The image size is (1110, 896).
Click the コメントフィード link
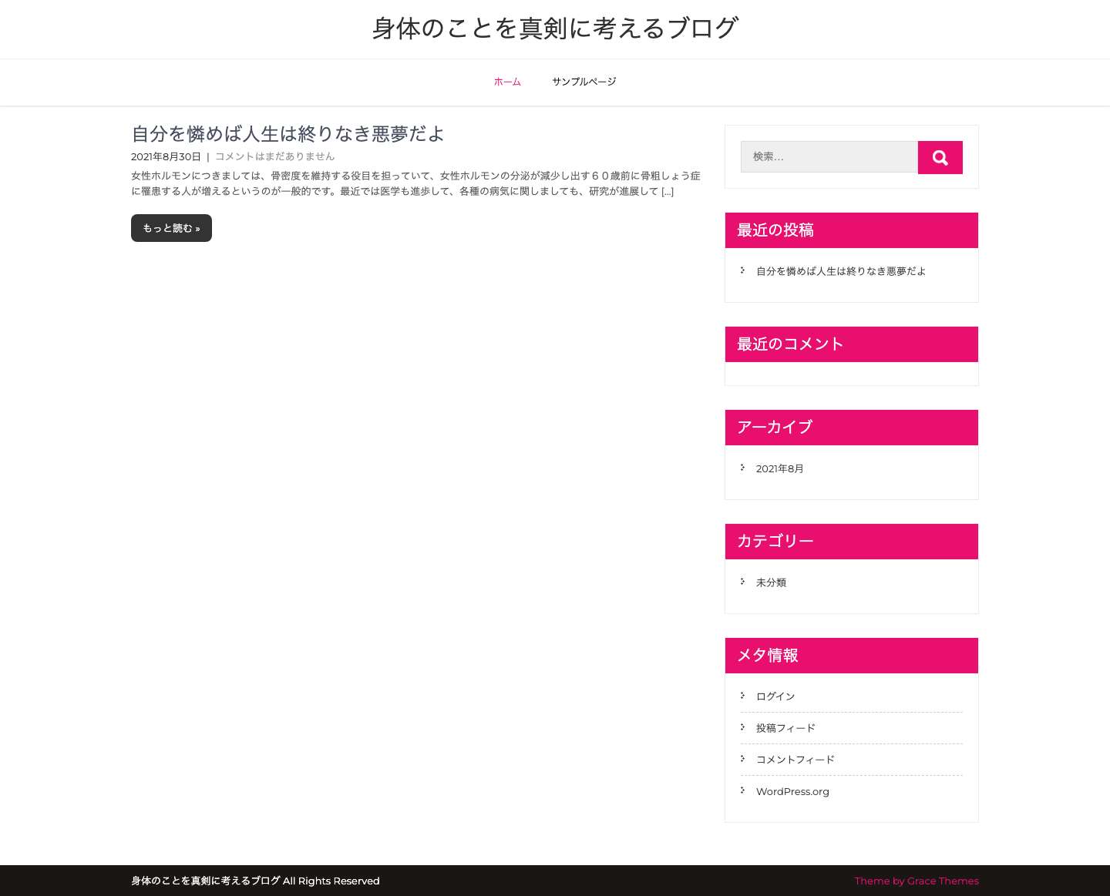(x=795, y=760)
